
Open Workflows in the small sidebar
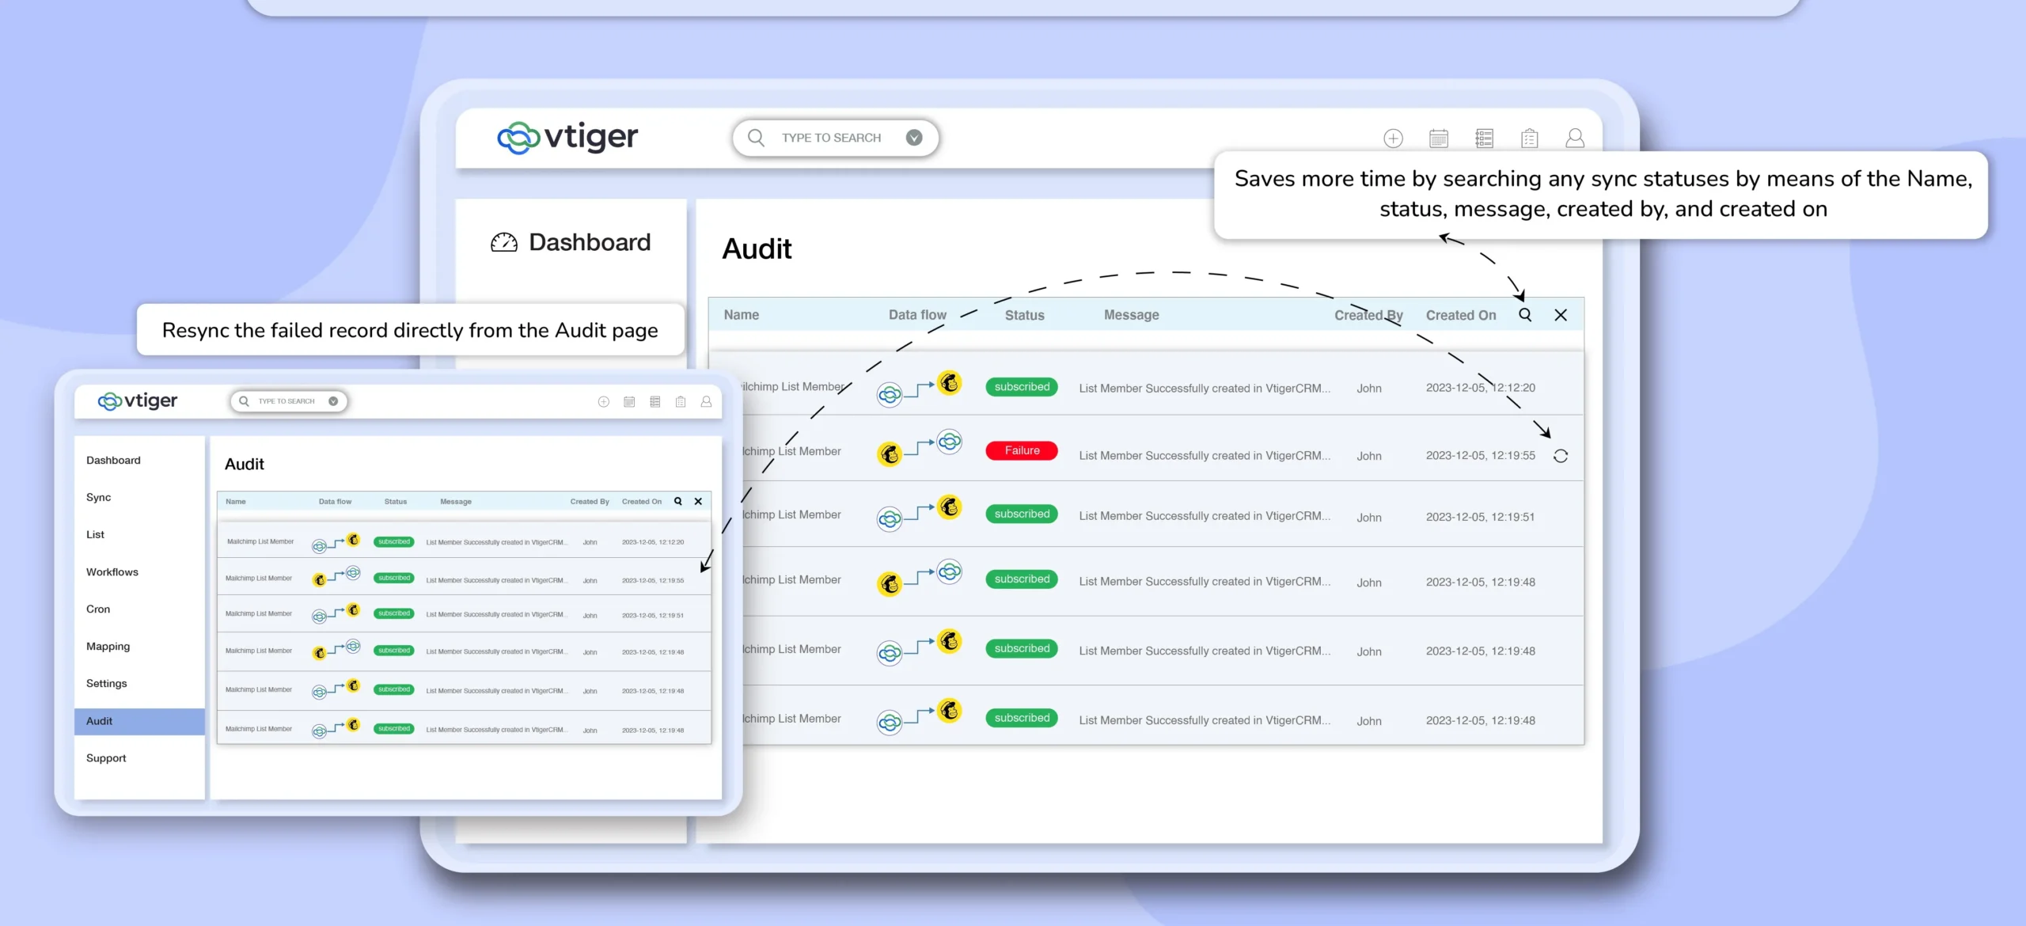point(112,571)
